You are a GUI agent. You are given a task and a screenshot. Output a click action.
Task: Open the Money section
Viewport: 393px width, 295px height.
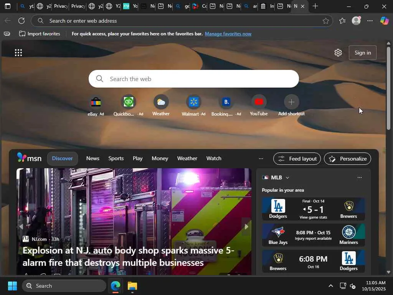pos(160,159)
